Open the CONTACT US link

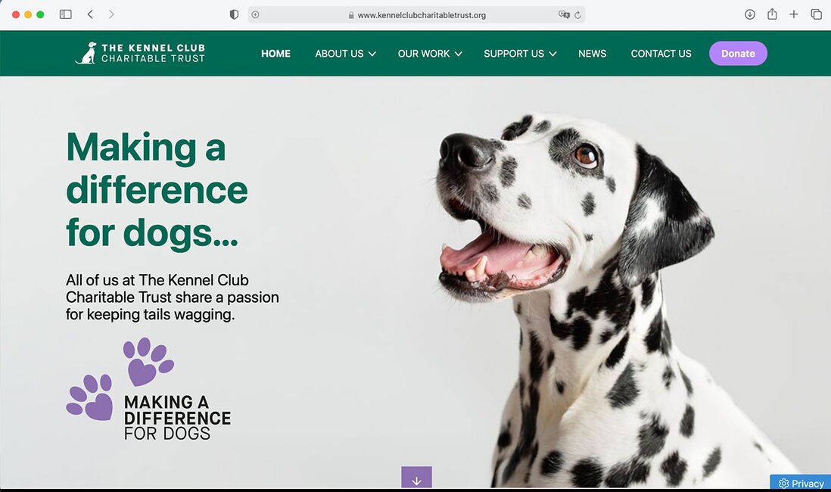tap(661, 54)
